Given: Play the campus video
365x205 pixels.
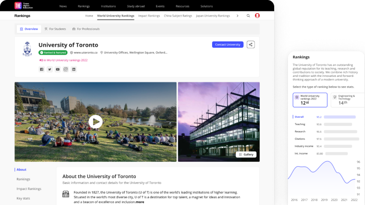Looking at the screenshot, I should tap(95, 122).
